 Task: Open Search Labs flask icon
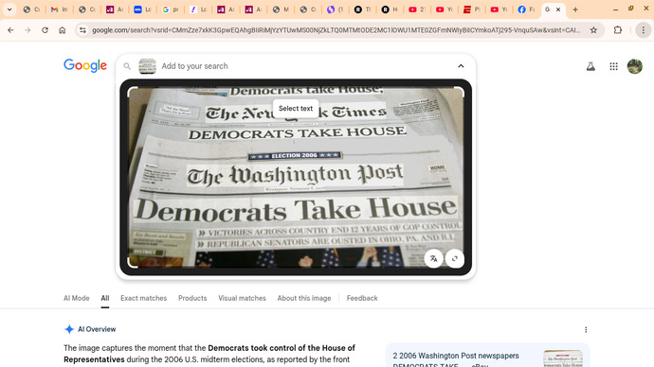pos(590,66)
